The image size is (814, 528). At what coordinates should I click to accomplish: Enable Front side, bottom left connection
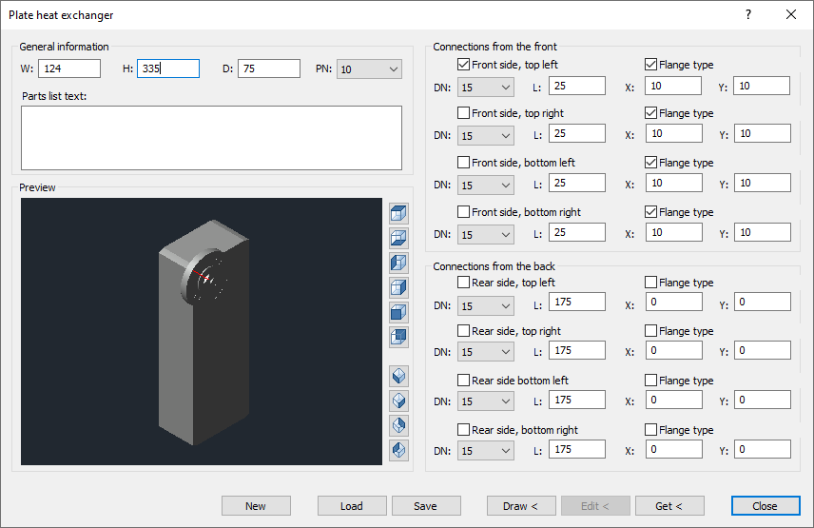[x=464, y=163]
